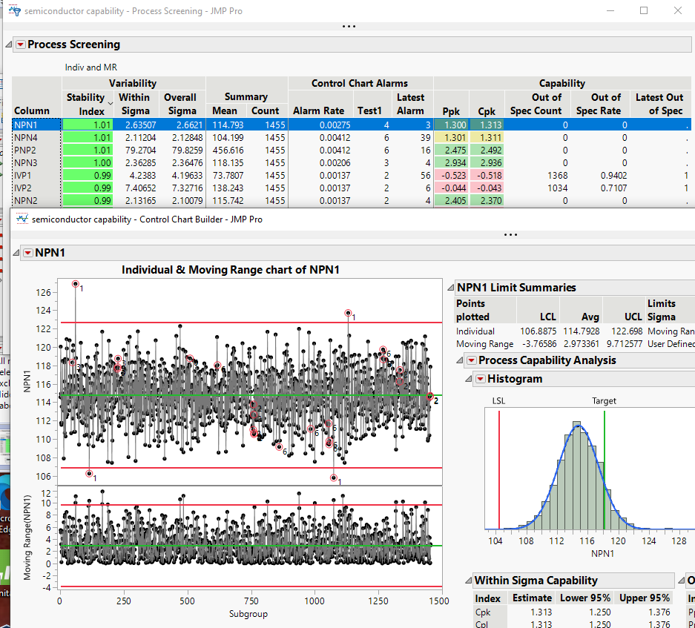Open the Histogram red triangle menu
695x628 pixels.
479,379
